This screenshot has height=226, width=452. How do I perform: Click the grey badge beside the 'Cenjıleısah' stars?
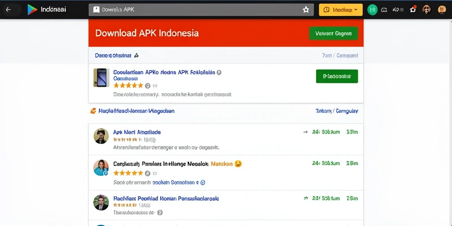point(147,173)
